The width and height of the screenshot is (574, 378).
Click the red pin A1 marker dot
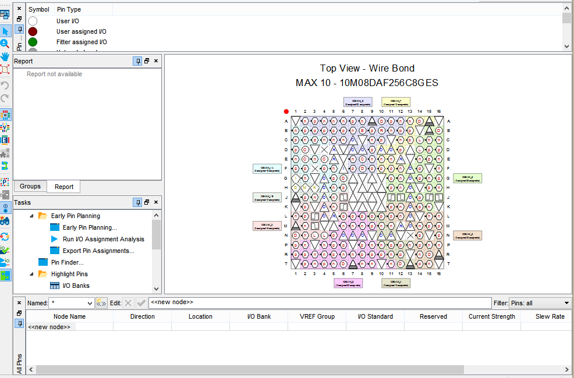286,112
